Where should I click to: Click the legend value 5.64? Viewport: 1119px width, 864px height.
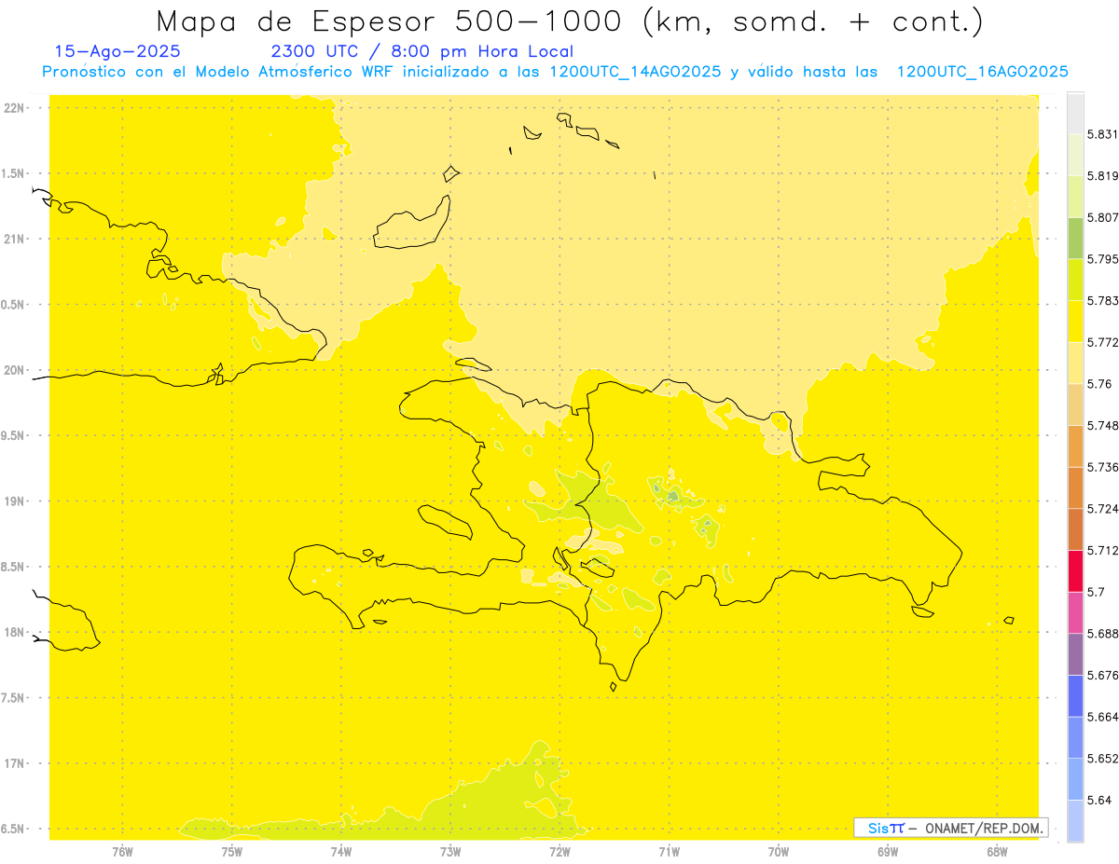1098,800
